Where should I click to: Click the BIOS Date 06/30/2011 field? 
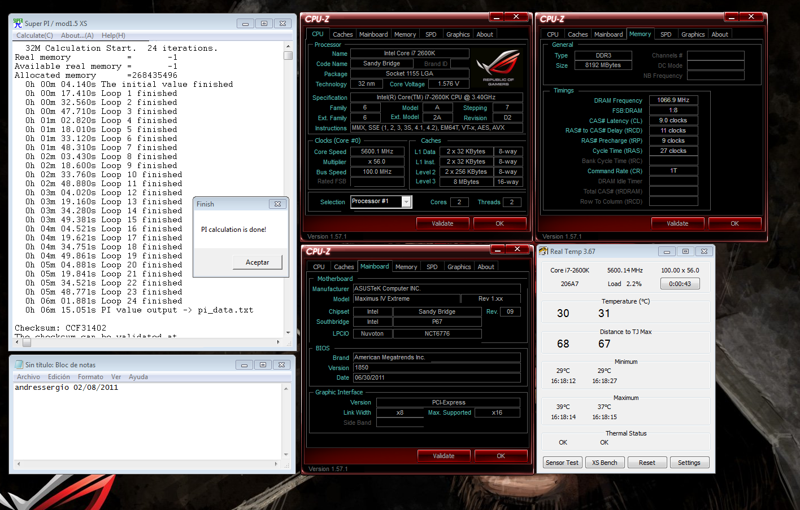point(437,377)
